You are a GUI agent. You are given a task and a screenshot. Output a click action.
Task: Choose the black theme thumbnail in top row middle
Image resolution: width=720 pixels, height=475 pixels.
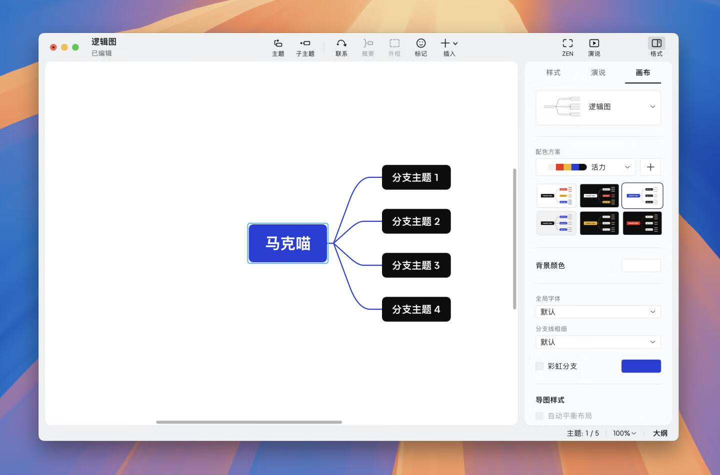pos(599,195)
